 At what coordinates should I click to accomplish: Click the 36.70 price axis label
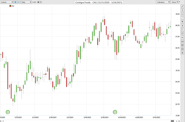coord(178,48)
